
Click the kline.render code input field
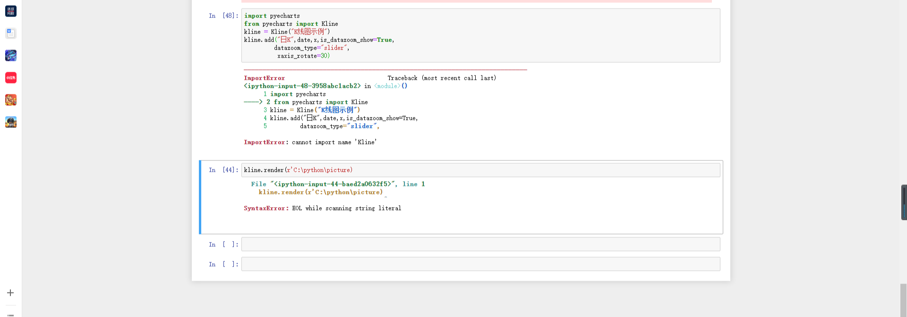pos(480,170)
